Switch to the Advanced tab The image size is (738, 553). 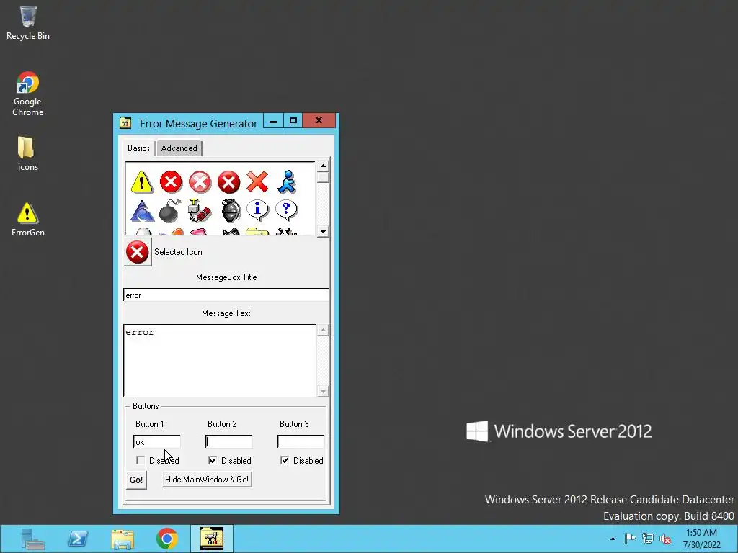point(179,148)
